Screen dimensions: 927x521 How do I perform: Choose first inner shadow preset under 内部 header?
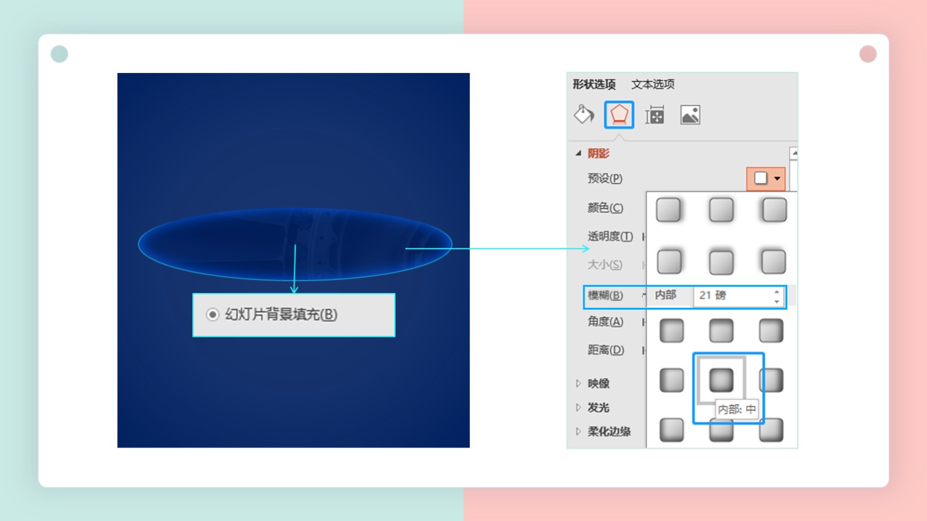tap(672, 331)
